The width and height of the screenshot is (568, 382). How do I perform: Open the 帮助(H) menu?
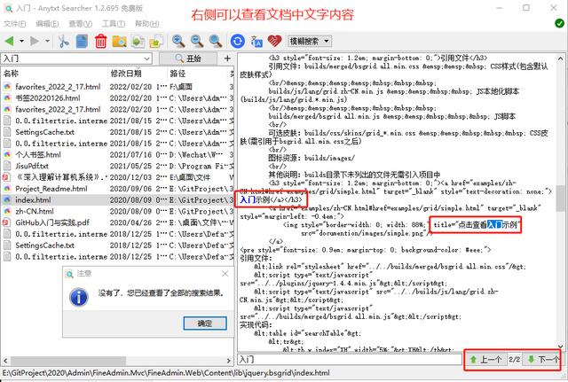(146, 24)
